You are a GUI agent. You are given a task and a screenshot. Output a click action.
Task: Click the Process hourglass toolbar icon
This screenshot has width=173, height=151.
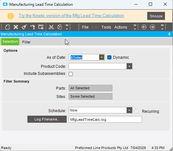tap(41, 27)
